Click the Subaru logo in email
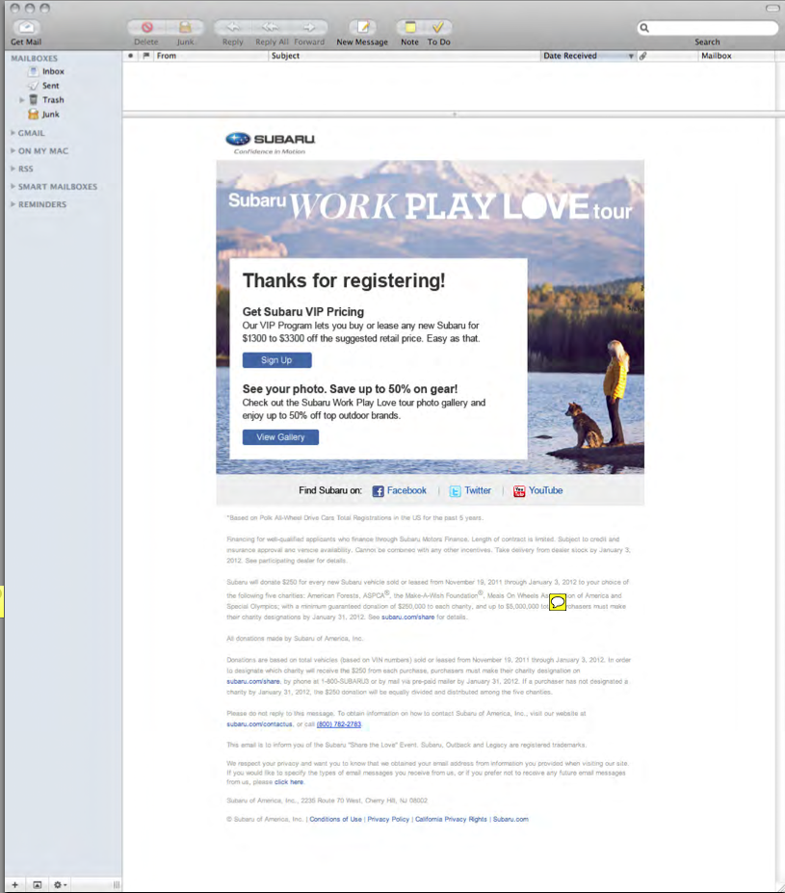Viewport: 785px width, 893px height. (x=271, y=143)
